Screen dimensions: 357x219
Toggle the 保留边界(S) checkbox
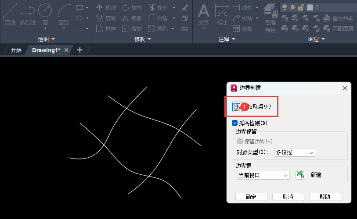coord(240,141)
